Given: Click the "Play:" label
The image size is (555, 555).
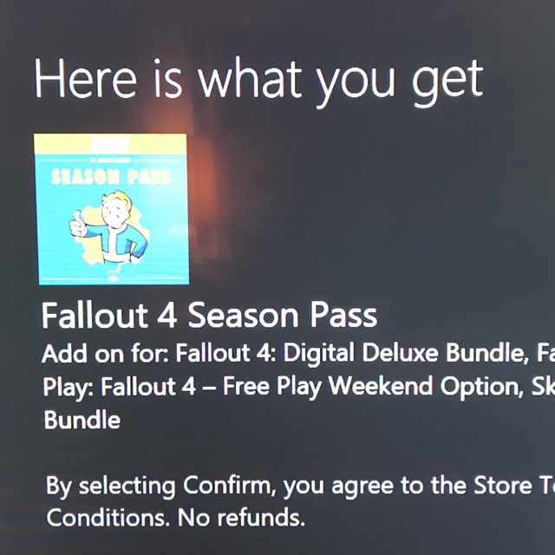Looking at the screenshot, I should click(69, 387).
